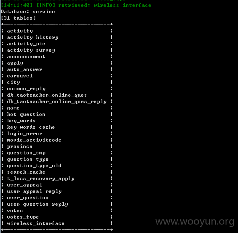Click 'question_type_old' table name
This screenshot has height=233, width=238.
(34, 166)
